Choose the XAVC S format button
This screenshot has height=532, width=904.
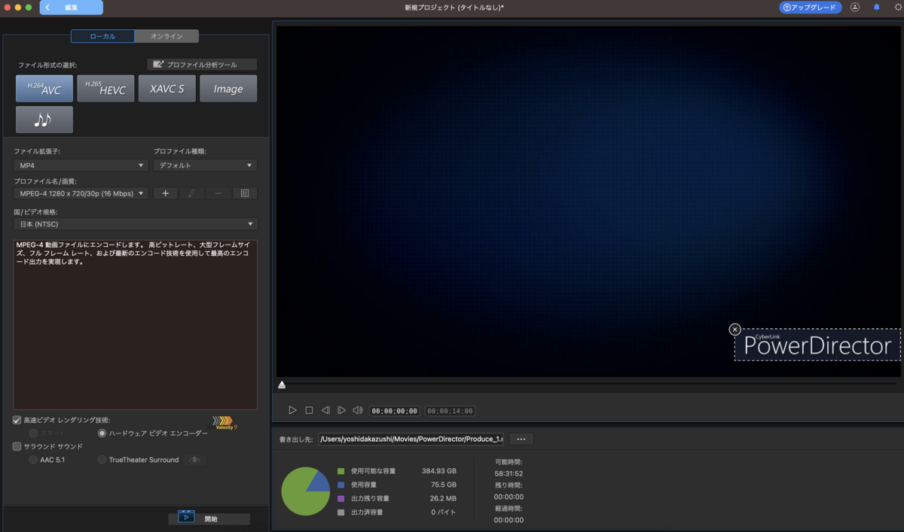tap(167, 88)
